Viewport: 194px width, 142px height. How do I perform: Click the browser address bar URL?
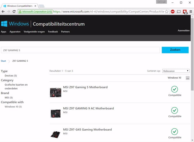pos(109,12)
